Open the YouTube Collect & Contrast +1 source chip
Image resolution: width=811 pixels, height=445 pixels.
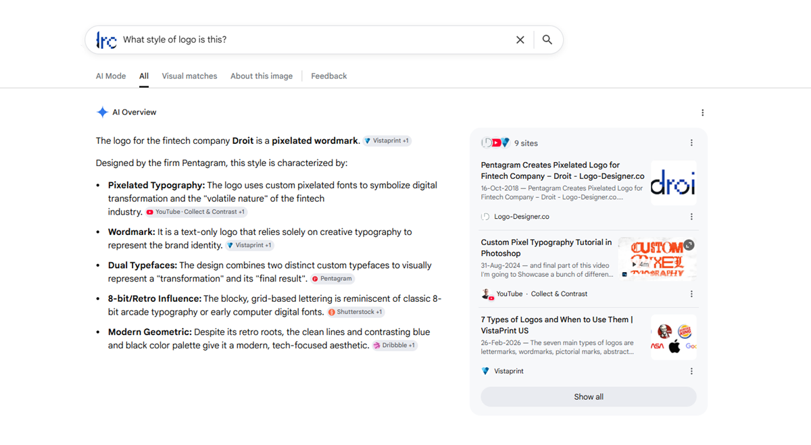197,212
